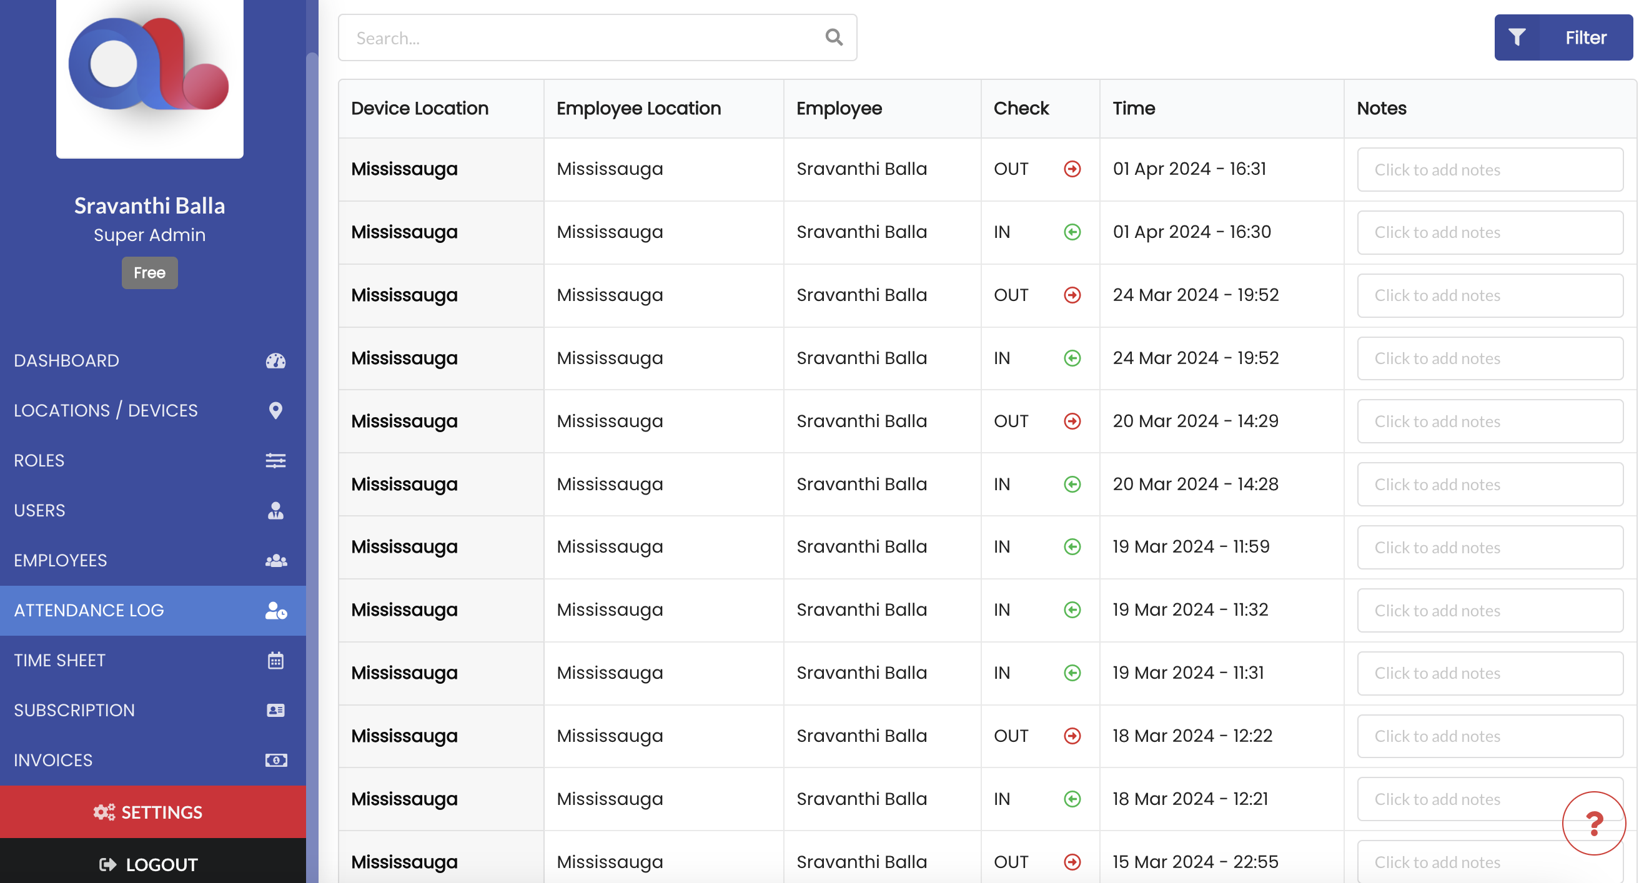Click OUT icon for 15 Mar 22:55
The width and height of the screenshot is (1644, 883).
tap(1072, 862)
